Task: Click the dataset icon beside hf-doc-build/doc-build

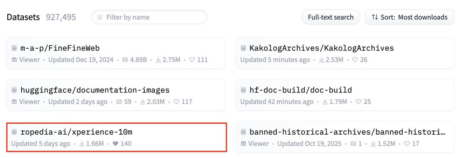Action: (x=243, y=90)
